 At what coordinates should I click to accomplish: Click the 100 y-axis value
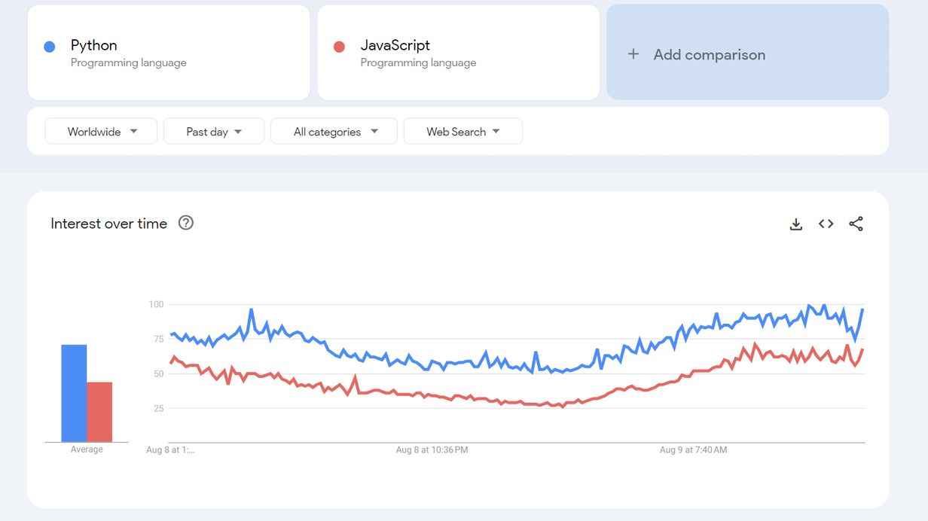[156, 304]
